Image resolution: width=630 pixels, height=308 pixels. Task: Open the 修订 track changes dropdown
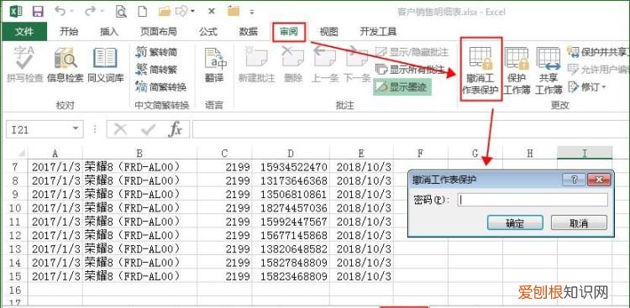point(586,86)
